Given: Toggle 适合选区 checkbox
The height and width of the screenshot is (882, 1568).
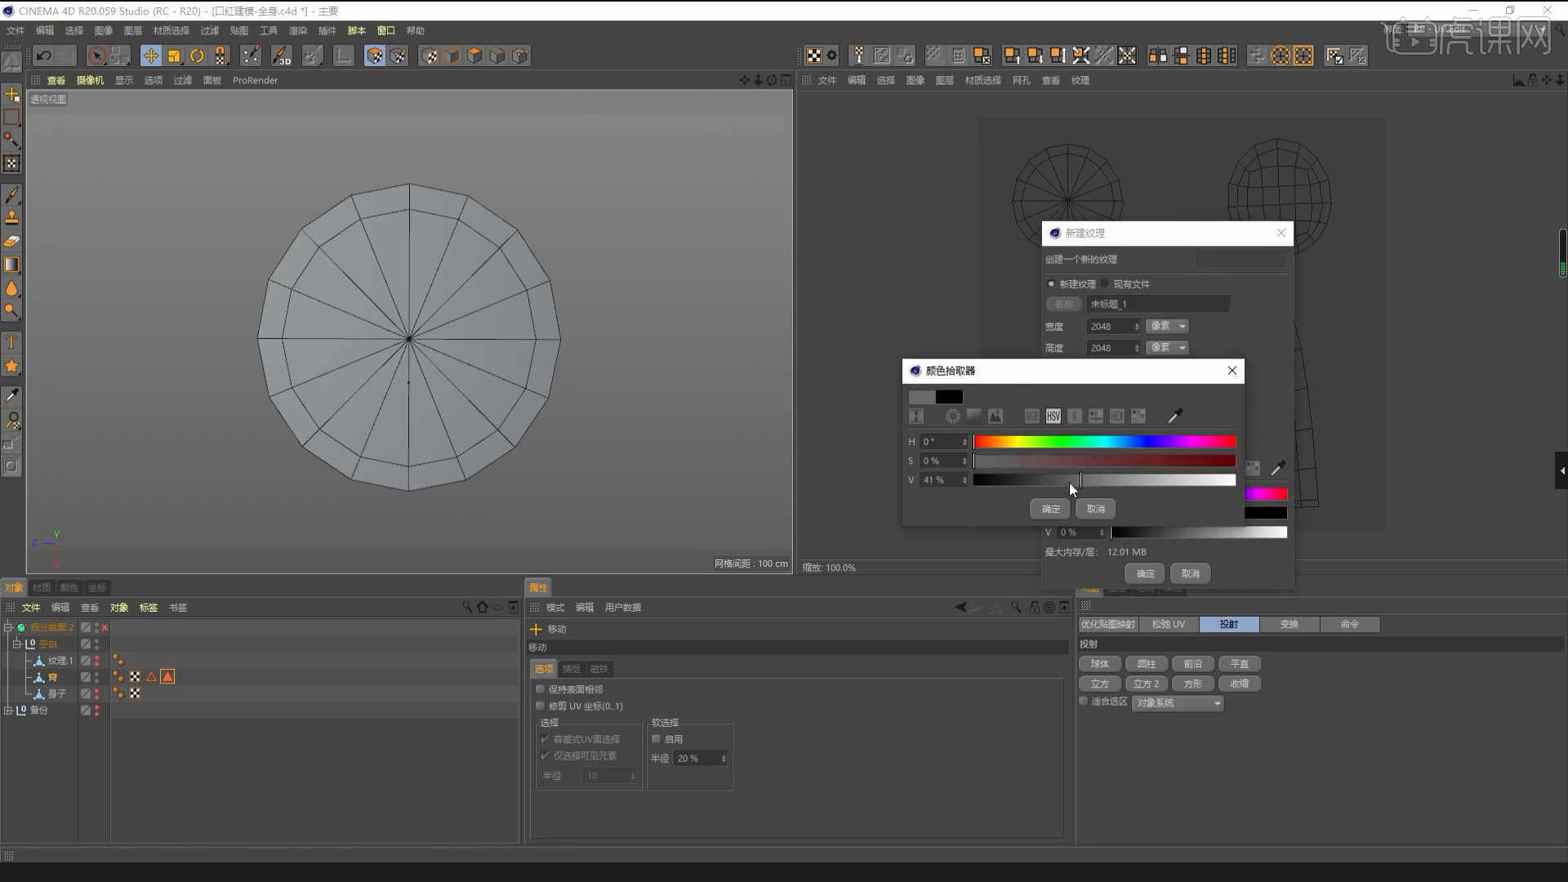Looking at the screenshot, I should [x=1084, y=702].
